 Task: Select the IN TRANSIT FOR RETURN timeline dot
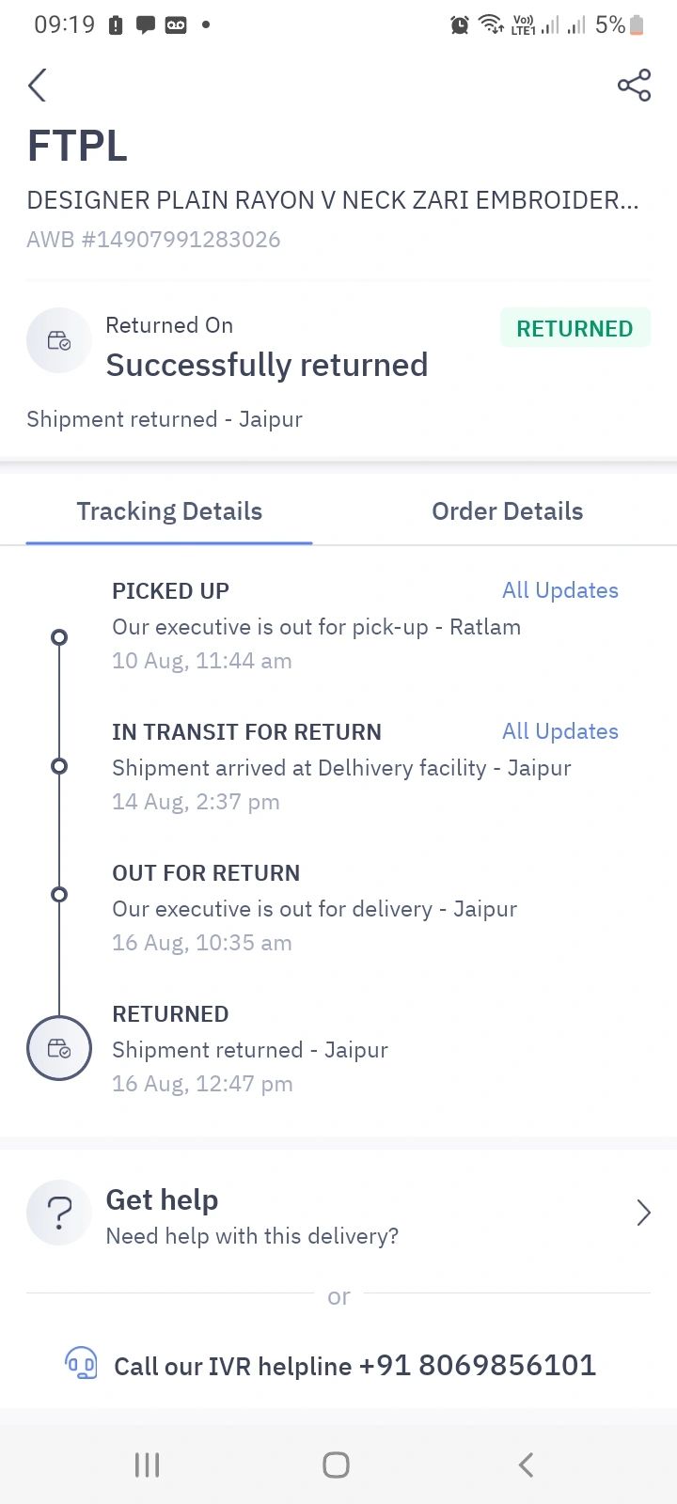click(x=59, y=766)
